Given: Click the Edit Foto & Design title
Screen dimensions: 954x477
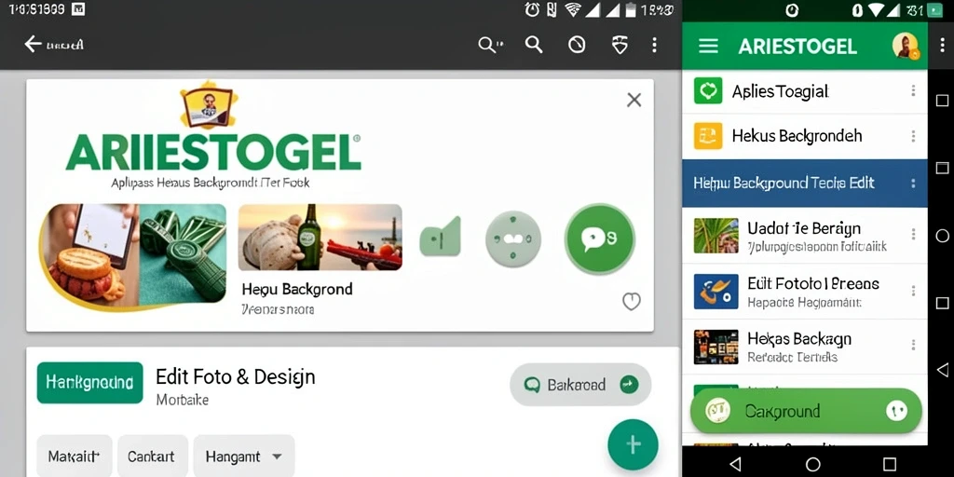Looking at the screenshot, I should coord(236,376).
